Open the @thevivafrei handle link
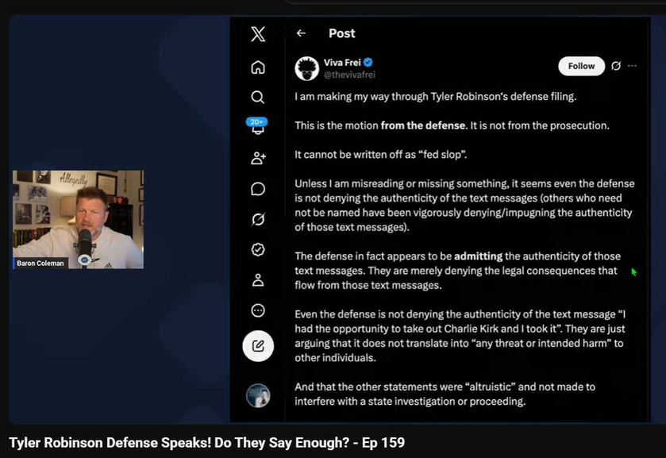This screenshot has width=666, height=458. (x=349, y=75)
